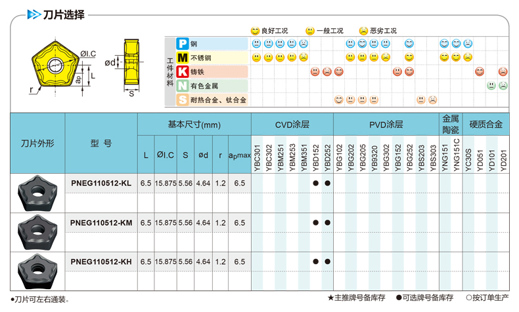Click the 15.875 value in the KL row
The height and width of the screenshot is (312, 519).
166,184
